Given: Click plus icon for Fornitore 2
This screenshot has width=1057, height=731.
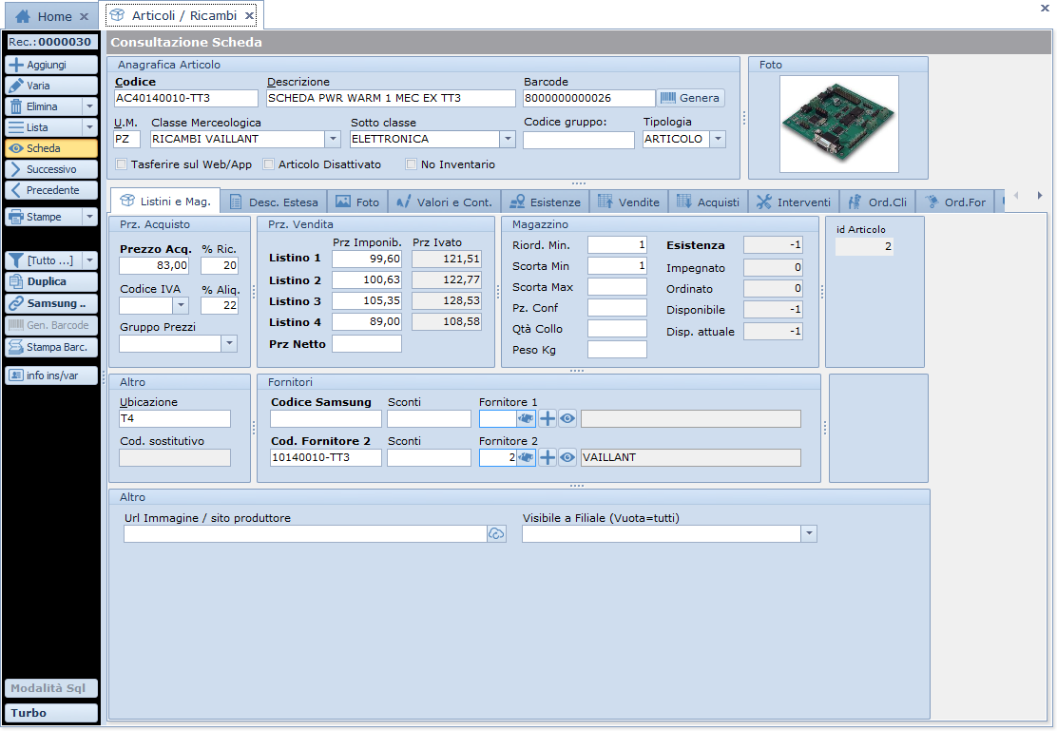Looking at the screenshot, I should (548, 458).
